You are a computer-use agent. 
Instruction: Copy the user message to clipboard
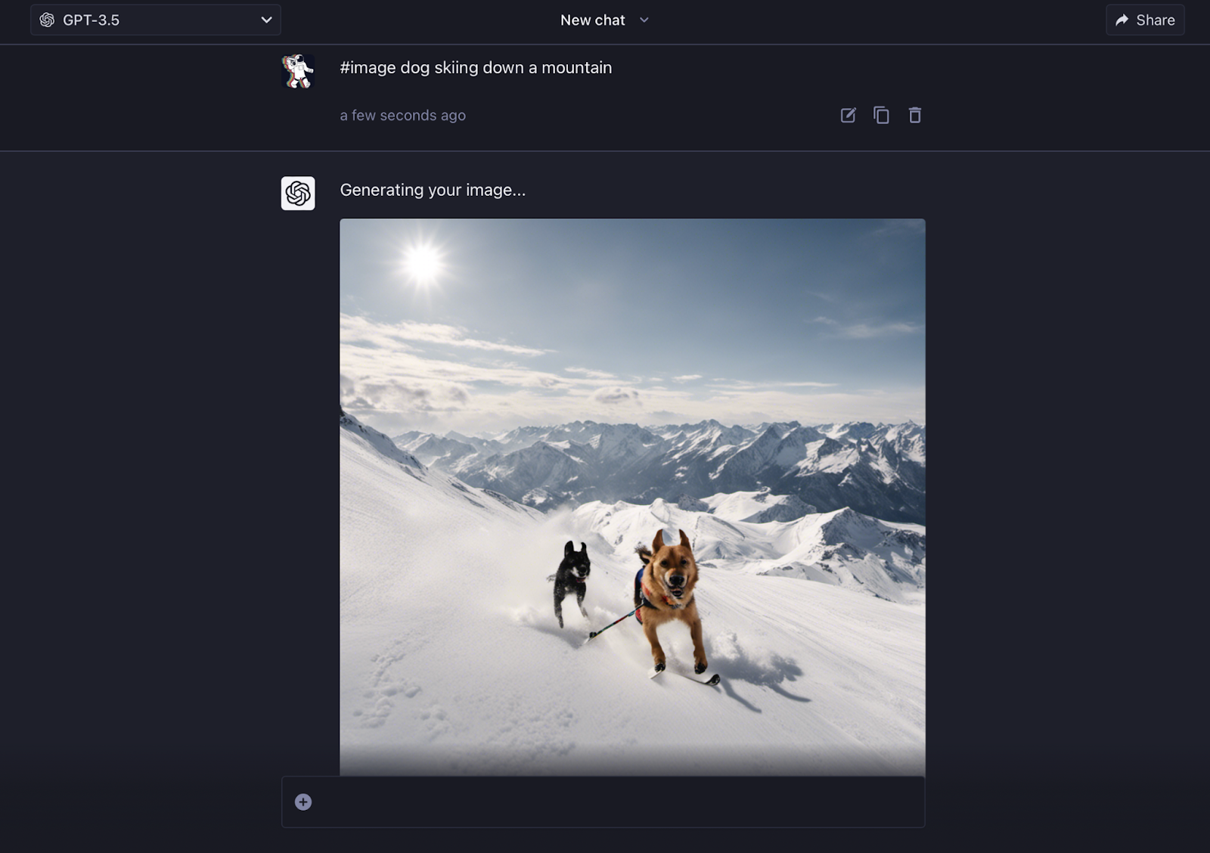[881, 115]
